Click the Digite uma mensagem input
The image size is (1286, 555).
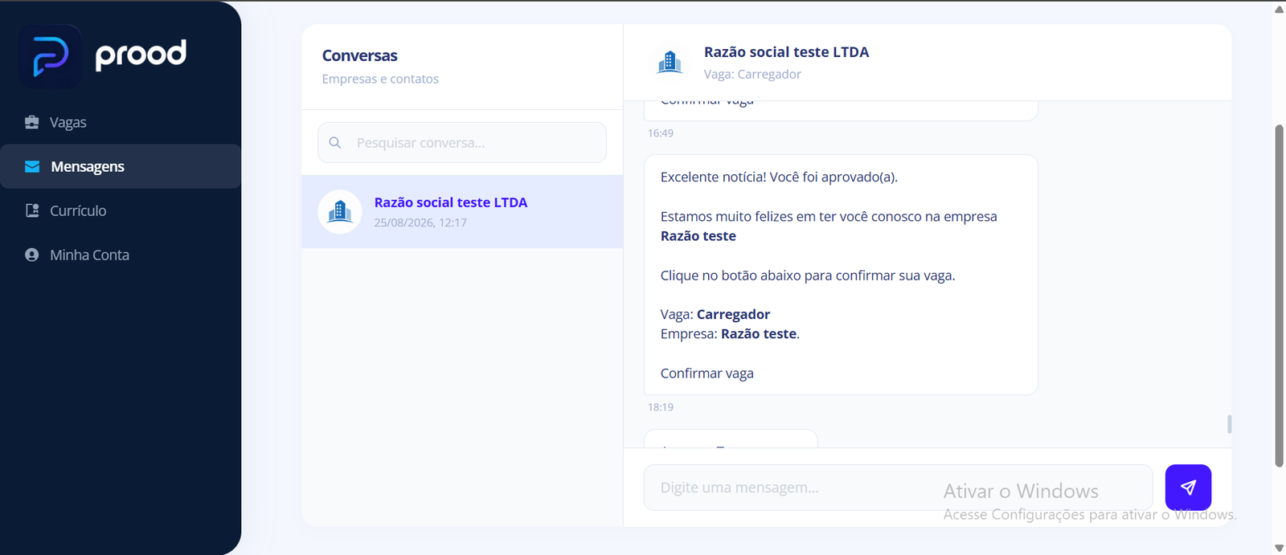[898, 488]
